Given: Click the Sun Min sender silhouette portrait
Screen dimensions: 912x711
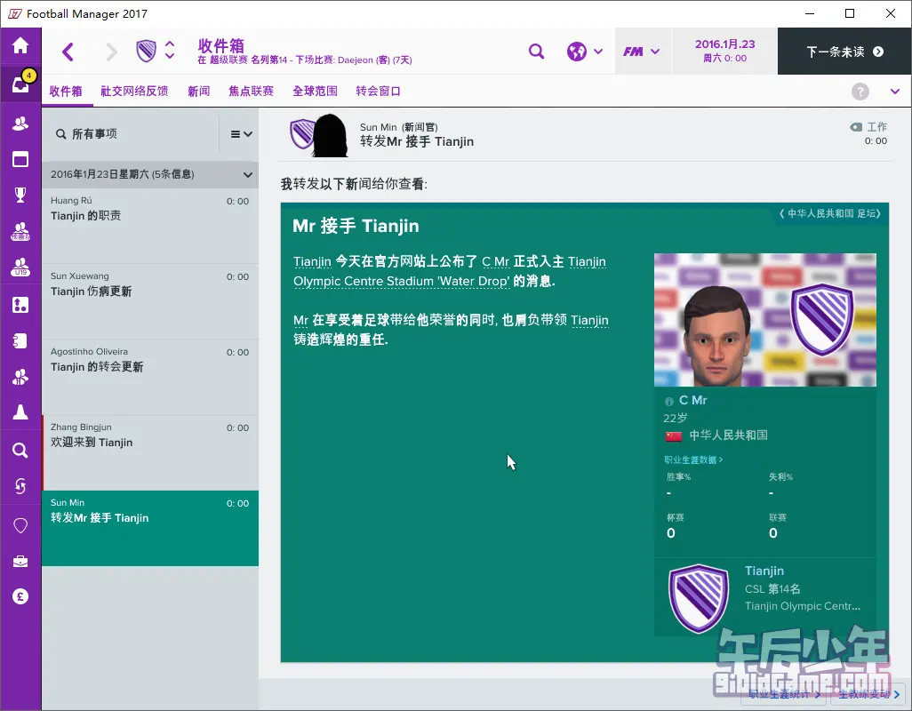Looking at the screenshot, I should [x=330, y=135].
